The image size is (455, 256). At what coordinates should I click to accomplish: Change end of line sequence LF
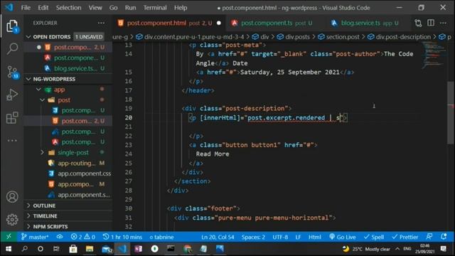(298, 237)
